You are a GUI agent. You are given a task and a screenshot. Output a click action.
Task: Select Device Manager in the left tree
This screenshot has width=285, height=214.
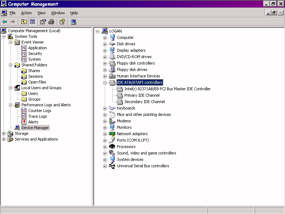(35, 128)
